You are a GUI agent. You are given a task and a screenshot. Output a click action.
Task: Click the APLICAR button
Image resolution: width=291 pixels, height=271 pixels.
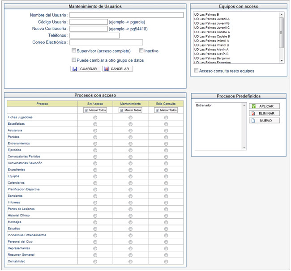coord(264,106)
